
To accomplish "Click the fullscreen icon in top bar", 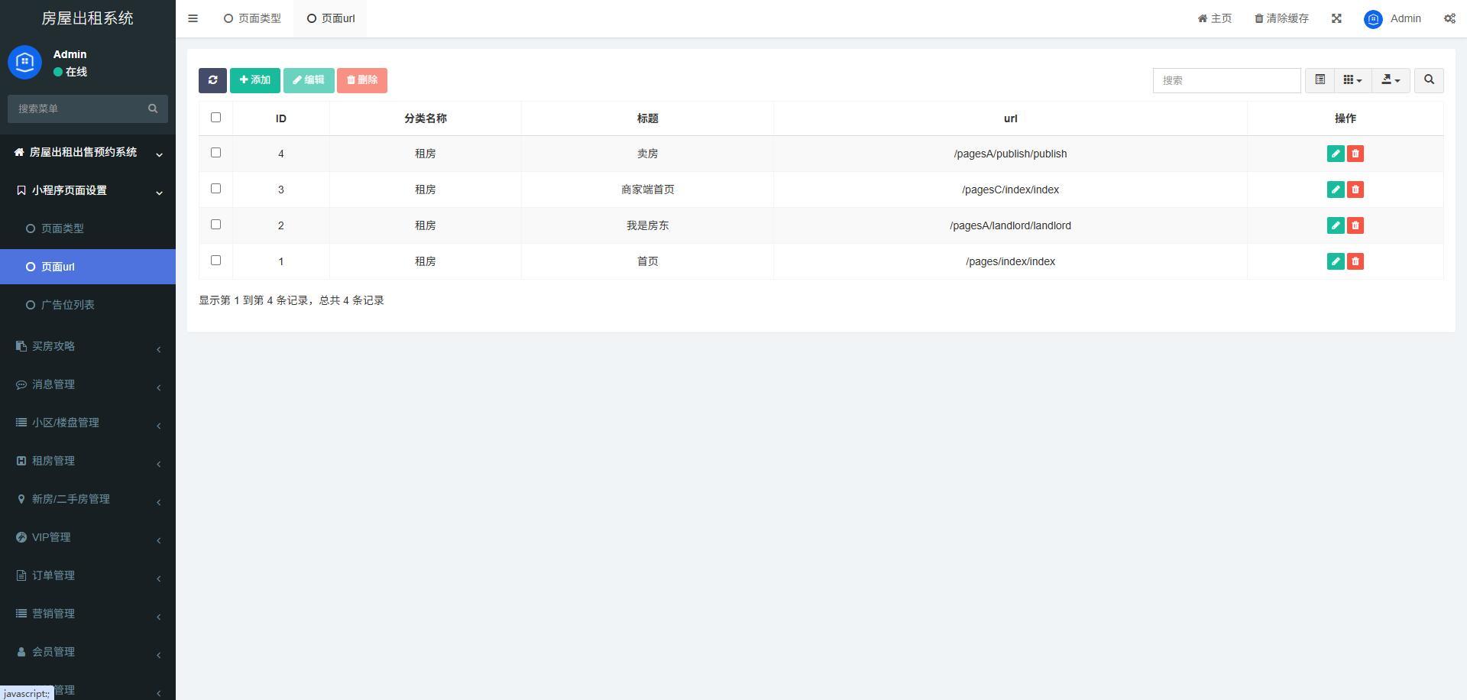I will click(1336, 18).
